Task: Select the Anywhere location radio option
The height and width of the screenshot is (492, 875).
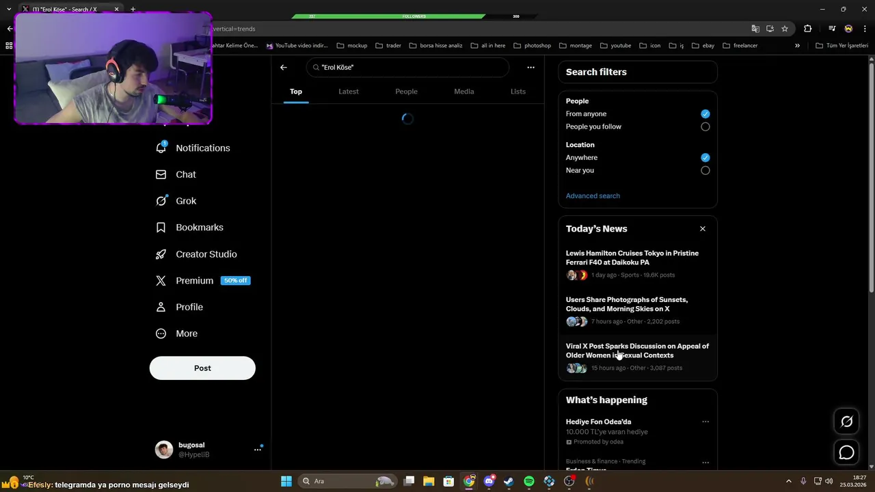Action: [x=705, y=158]
